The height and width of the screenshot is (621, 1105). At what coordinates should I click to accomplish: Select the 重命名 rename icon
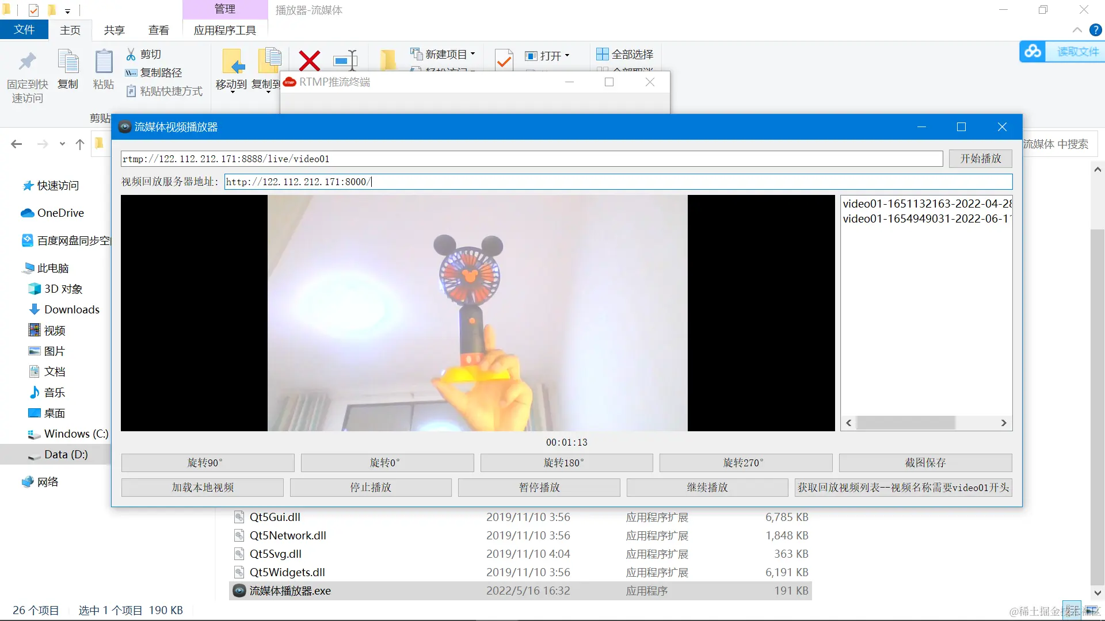coord(346,60)
